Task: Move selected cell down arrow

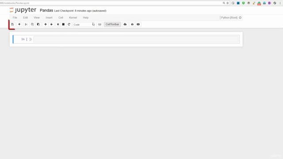Action: 51,24
